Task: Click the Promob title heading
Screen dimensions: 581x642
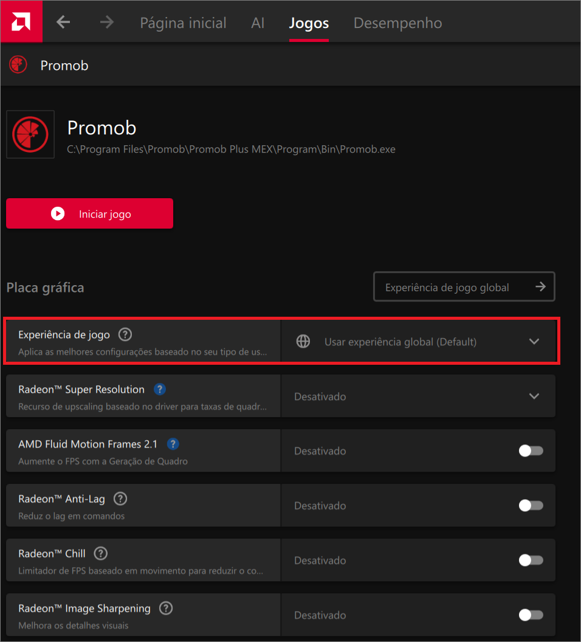Action: click(x=101, y=128)
